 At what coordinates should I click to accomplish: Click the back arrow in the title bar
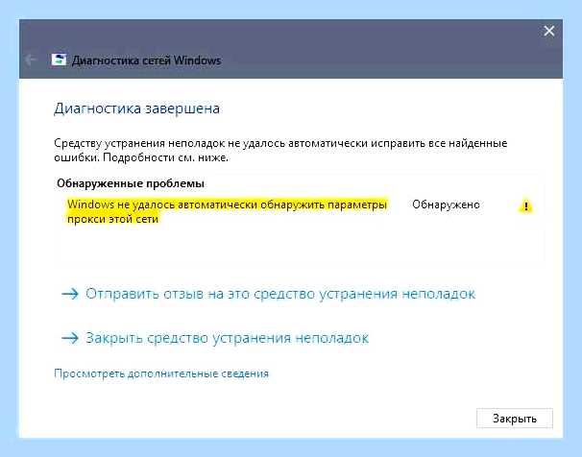[x=31, y=60]
